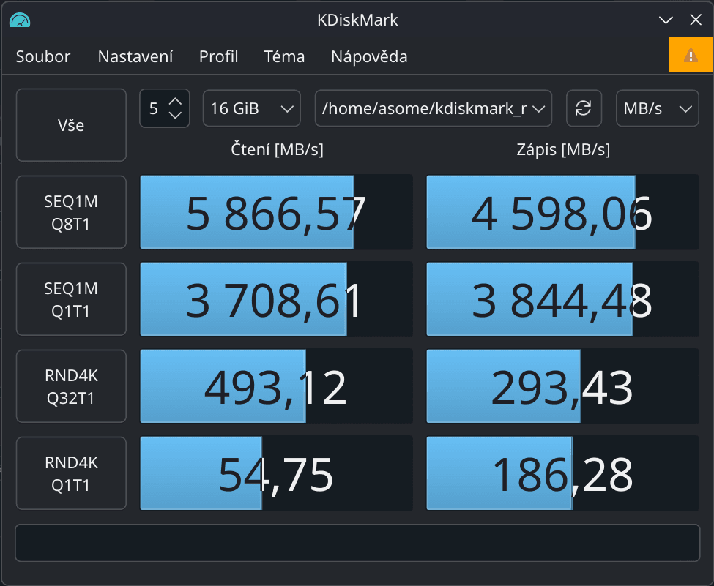Image resolution: width=714 pixels, height=586 pixels.
Task: Open the 16 GiB test size dropdown
Action: point(251,108)
